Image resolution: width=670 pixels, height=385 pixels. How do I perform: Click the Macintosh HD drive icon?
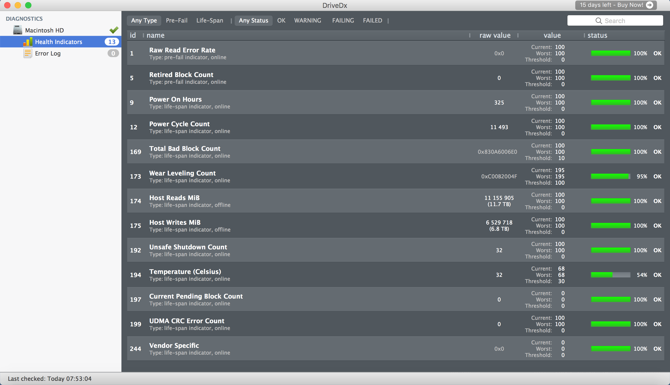[18, 30]
